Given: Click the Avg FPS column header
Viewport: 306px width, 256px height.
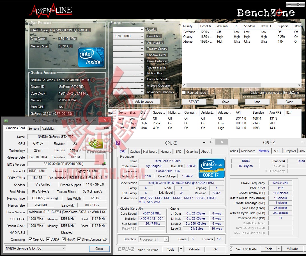Looking at the screenshot, I should click(275, 113).
